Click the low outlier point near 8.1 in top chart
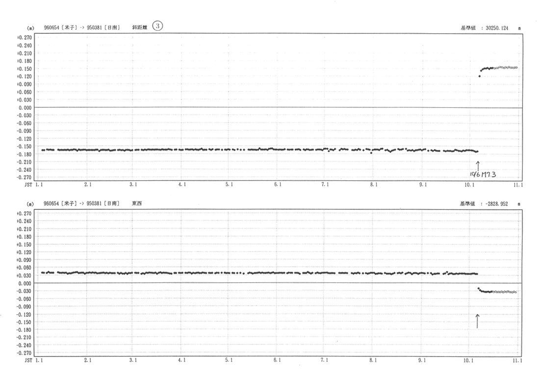The height and width of the screenshot is (381, 541). [x=371, y=153]
